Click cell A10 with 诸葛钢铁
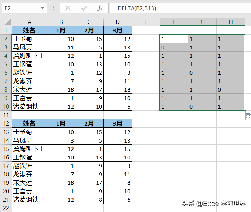The image size is (251, 212). (29, 107)
